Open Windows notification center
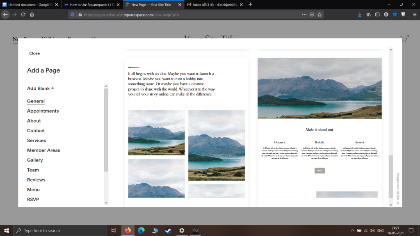The height and width of the screenshot is (236, 420). [411, 230]
